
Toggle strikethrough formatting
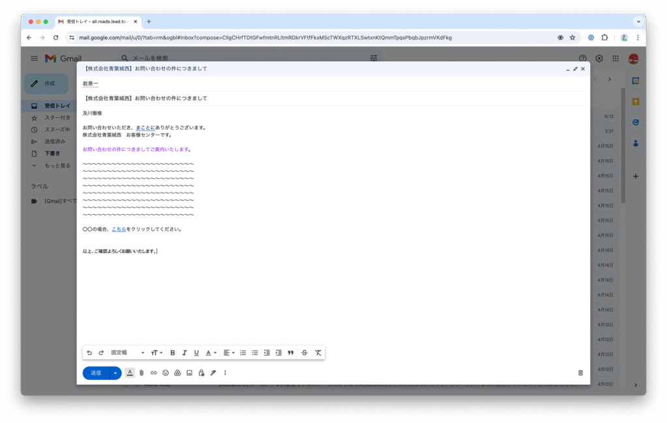click(x=305, y=353)
